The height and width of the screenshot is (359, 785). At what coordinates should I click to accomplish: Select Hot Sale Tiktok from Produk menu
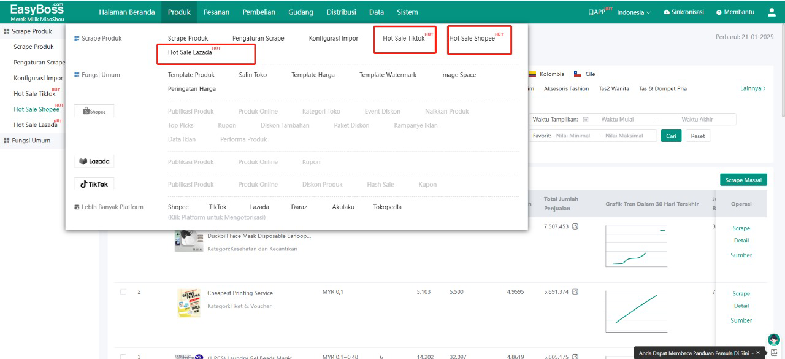(404, 38)
